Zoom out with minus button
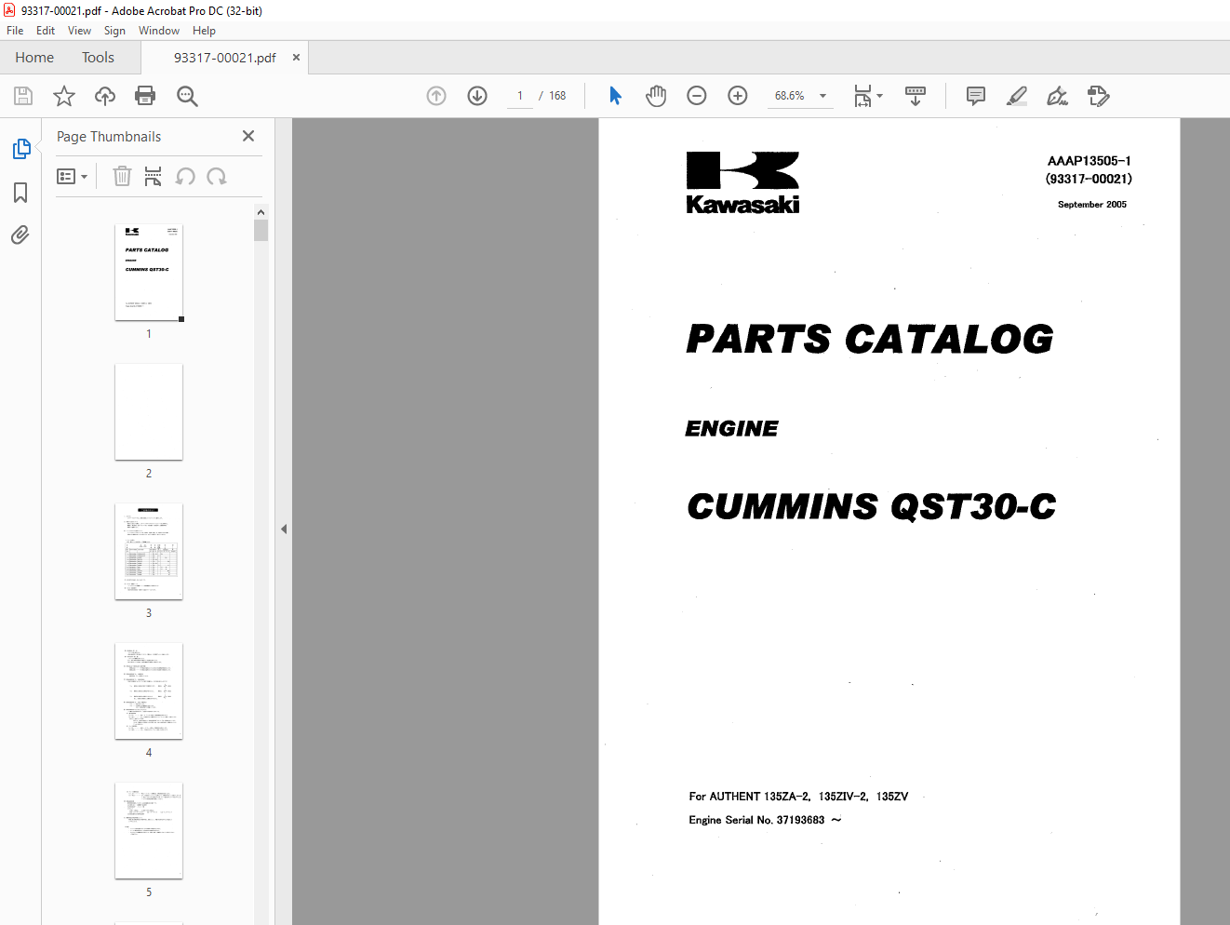Image resolution: width=1230 pixels, height=925 pixels. tap(697, 96)
